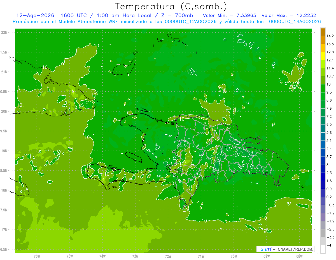Click the orange swatch between 14.2 and 13.5
This screenshot has height=260, width=336.
click(323, 40)
